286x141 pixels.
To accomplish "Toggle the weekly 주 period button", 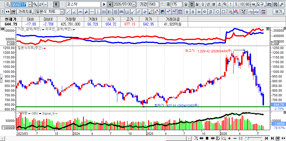I will pyautogui.click(x=192, y=4).
